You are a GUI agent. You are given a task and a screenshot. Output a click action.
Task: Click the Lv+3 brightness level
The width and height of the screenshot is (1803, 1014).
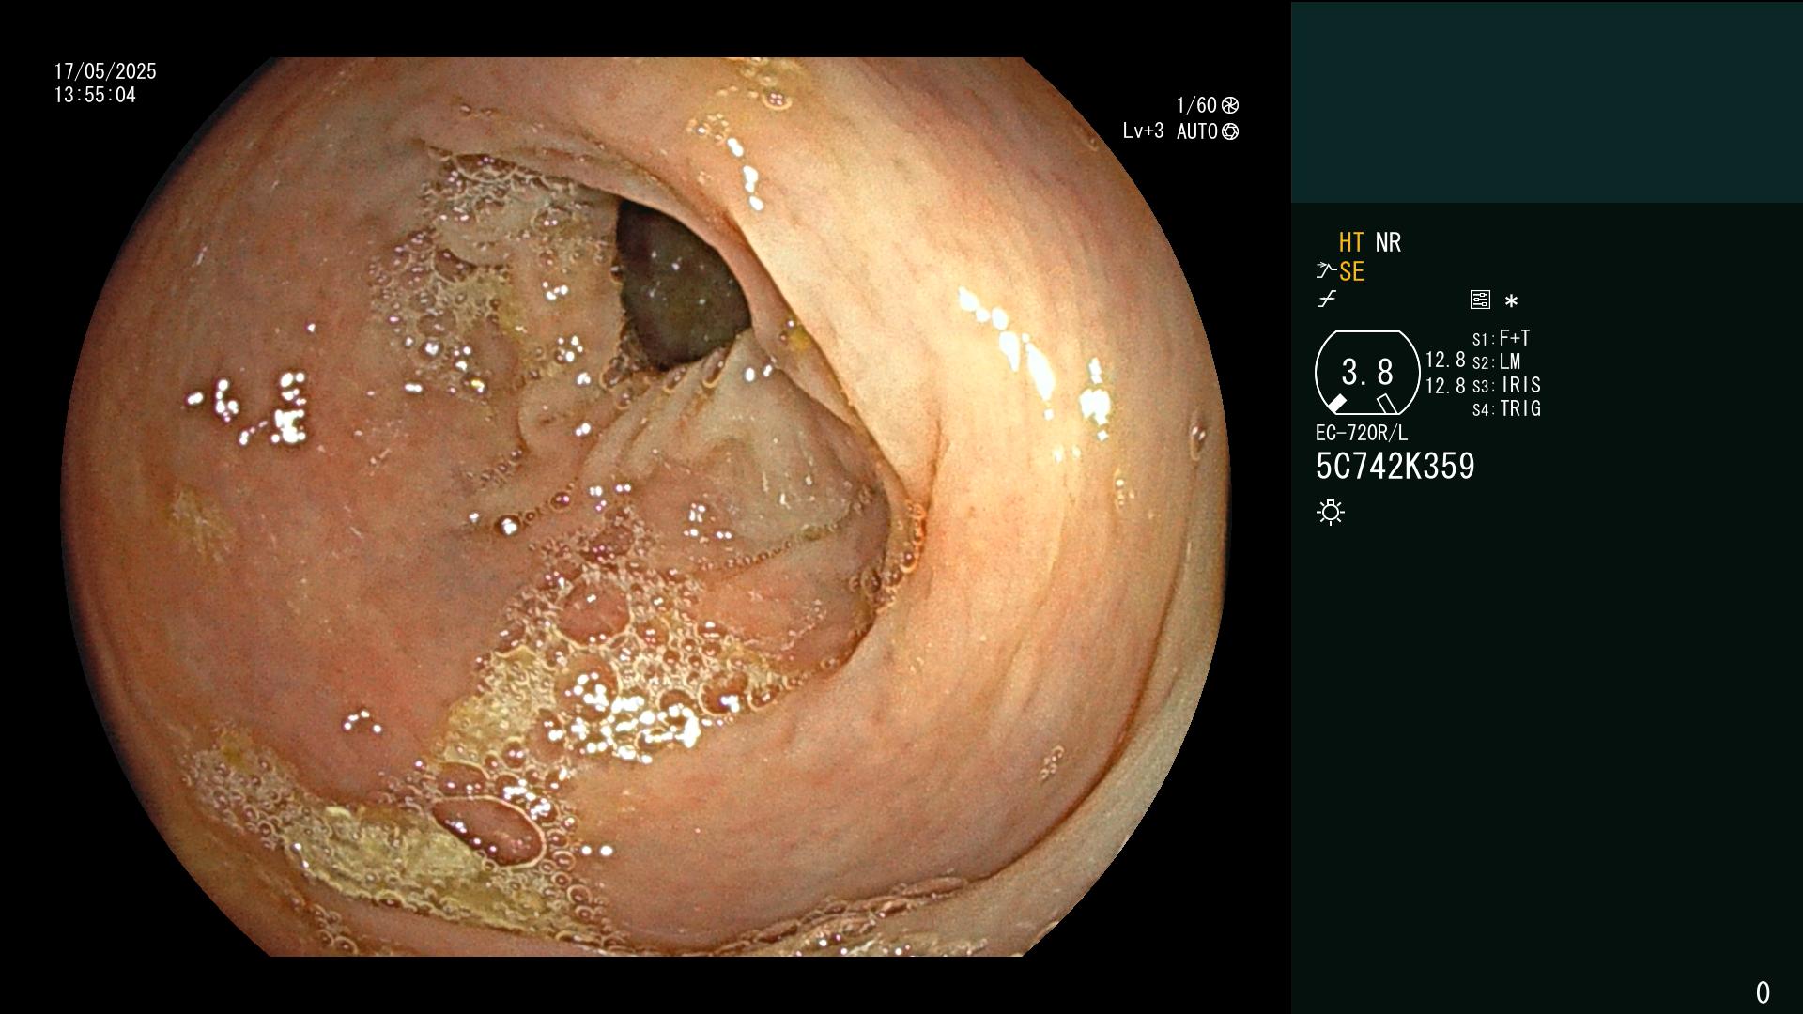click(x=1143, y=131)
